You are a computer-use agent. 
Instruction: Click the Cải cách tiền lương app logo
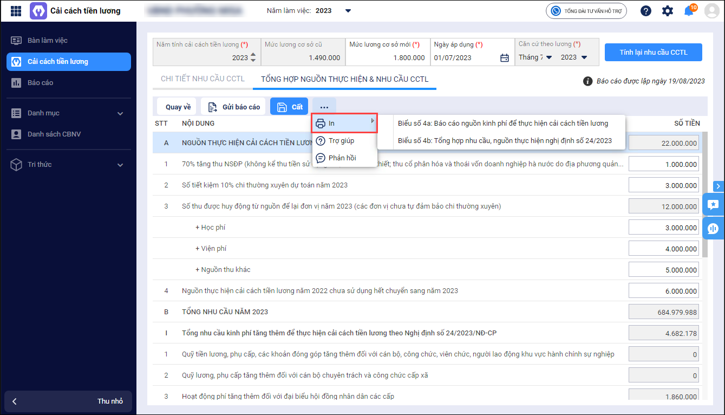click(x=38, y=11)
